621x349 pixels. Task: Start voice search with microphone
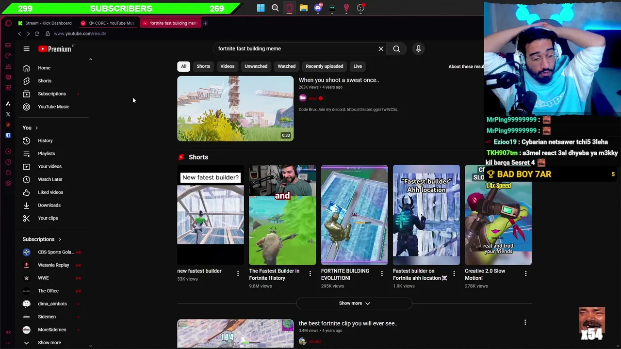(x=418, y=48)
